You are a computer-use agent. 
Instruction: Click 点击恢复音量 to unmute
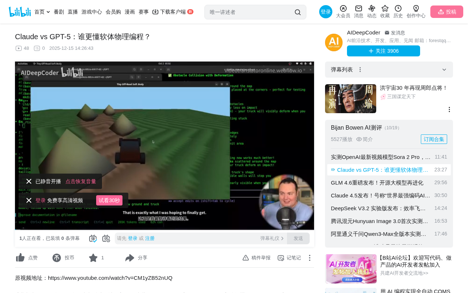81,181
